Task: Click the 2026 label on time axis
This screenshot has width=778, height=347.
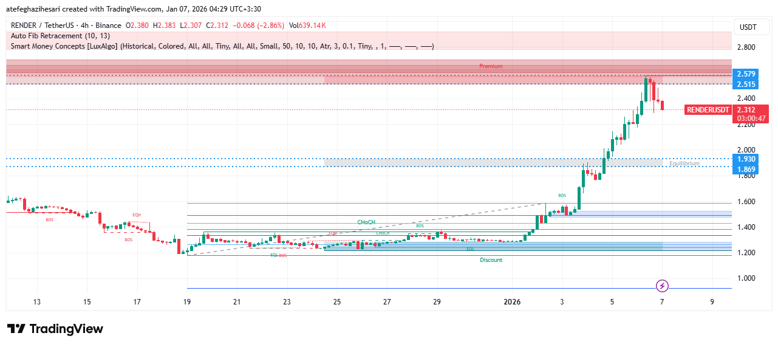Action: tap(511, 302)
